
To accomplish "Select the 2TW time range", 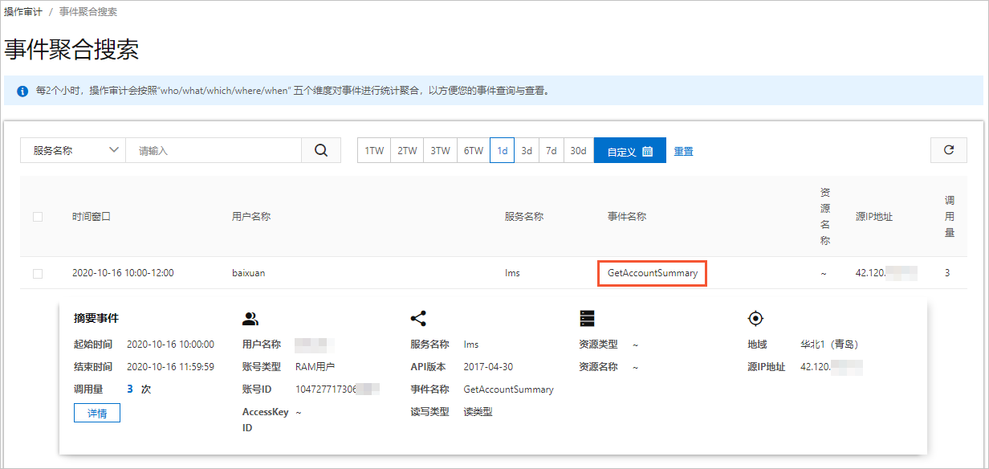I will pos(407,150).
